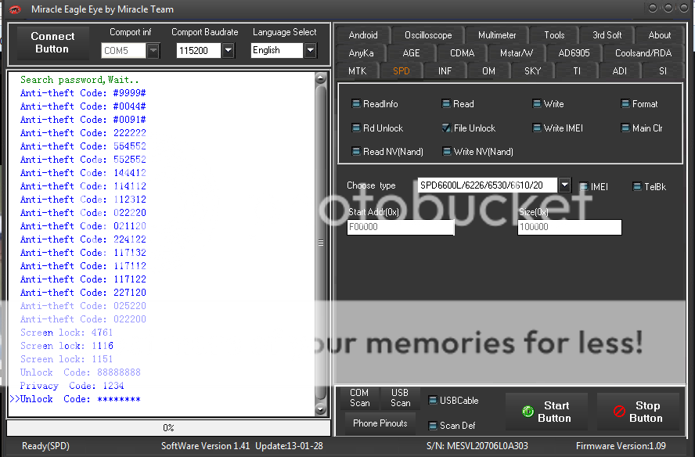Screen dimensions: 695x457
Task: Tick the Read option checkbox
Action: tap(446, 104)
